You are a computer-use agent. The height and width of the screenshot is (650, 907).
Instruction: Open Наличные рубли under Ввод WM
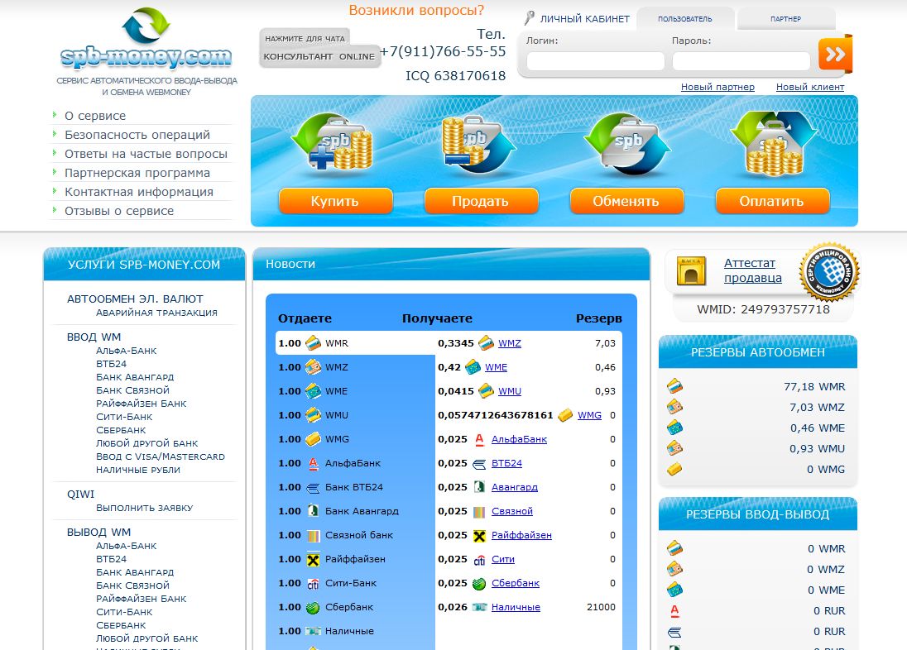(138, 471)
